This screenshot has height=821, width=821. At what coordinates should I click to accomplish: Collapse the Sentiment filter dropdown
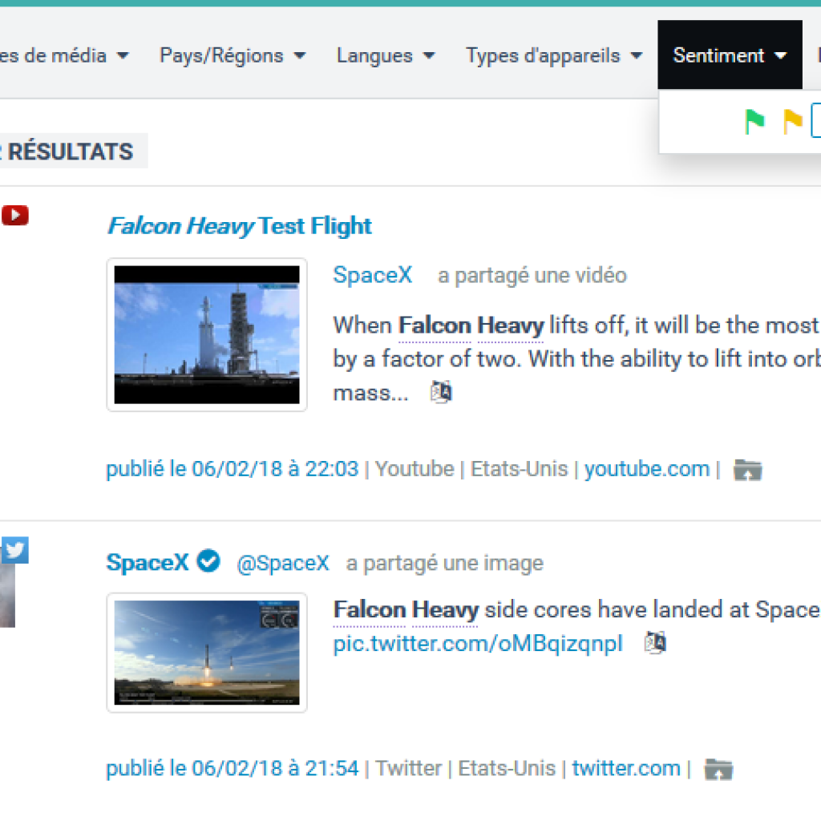[730, 55]
